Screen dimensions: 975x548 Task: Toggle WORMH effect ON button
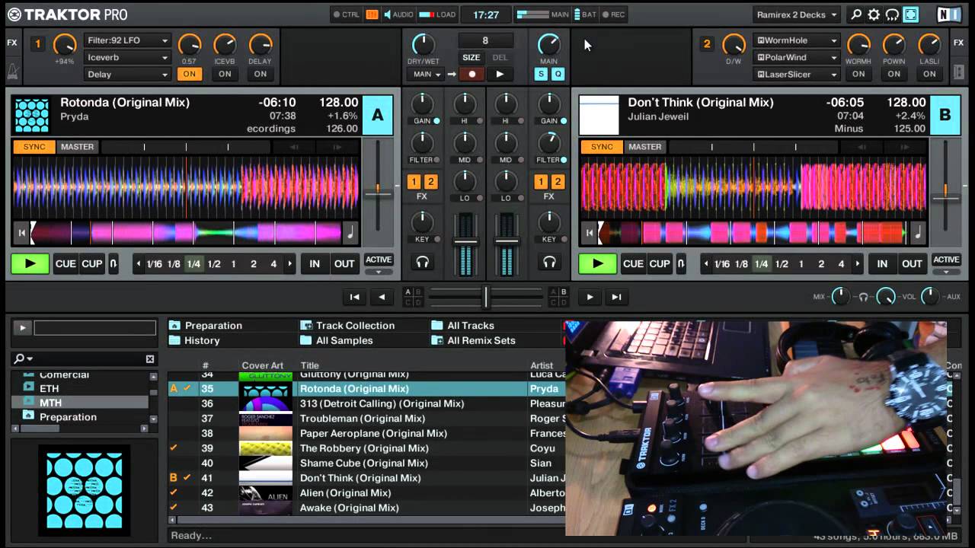[858, 74]
